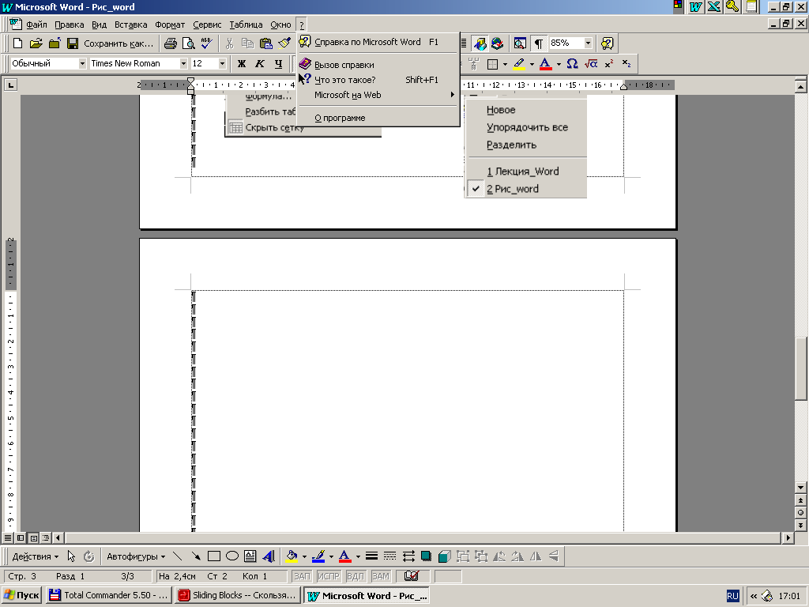Open the equation editor square root icon
Image resolution: width=809 pixels, height=607 pixels.
(591, 63)
